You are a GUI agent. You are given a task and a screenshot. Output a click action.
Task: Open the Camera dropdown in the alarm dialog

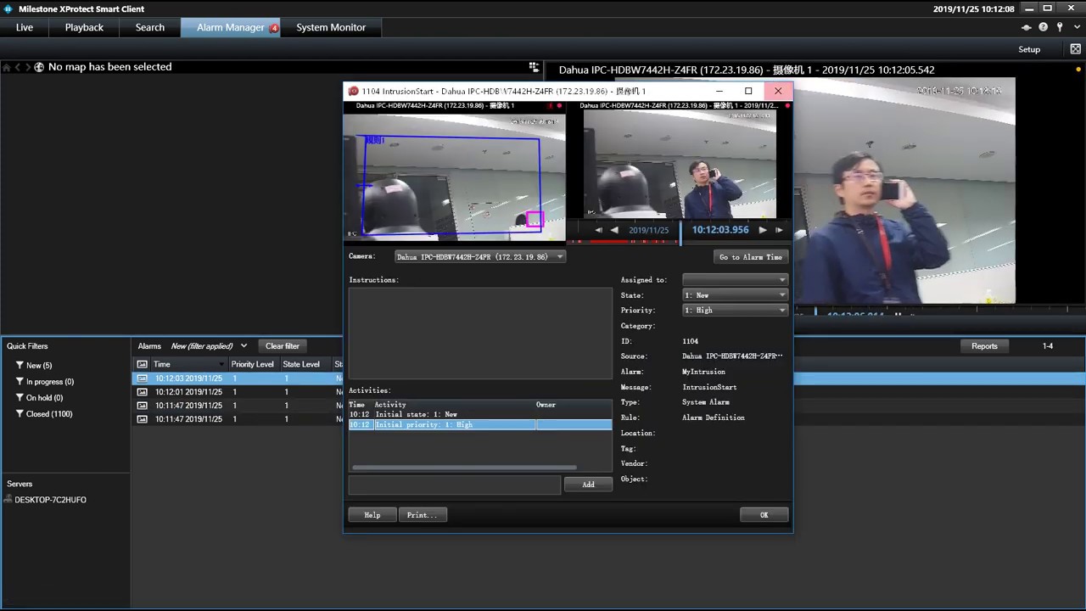(x=480, y=256)
